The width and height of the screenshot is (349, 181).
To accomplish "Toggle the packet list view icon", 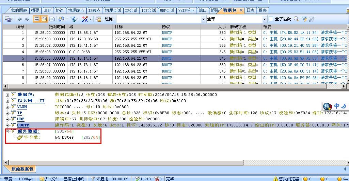I will pyautogui.click(x=37, y=19).
